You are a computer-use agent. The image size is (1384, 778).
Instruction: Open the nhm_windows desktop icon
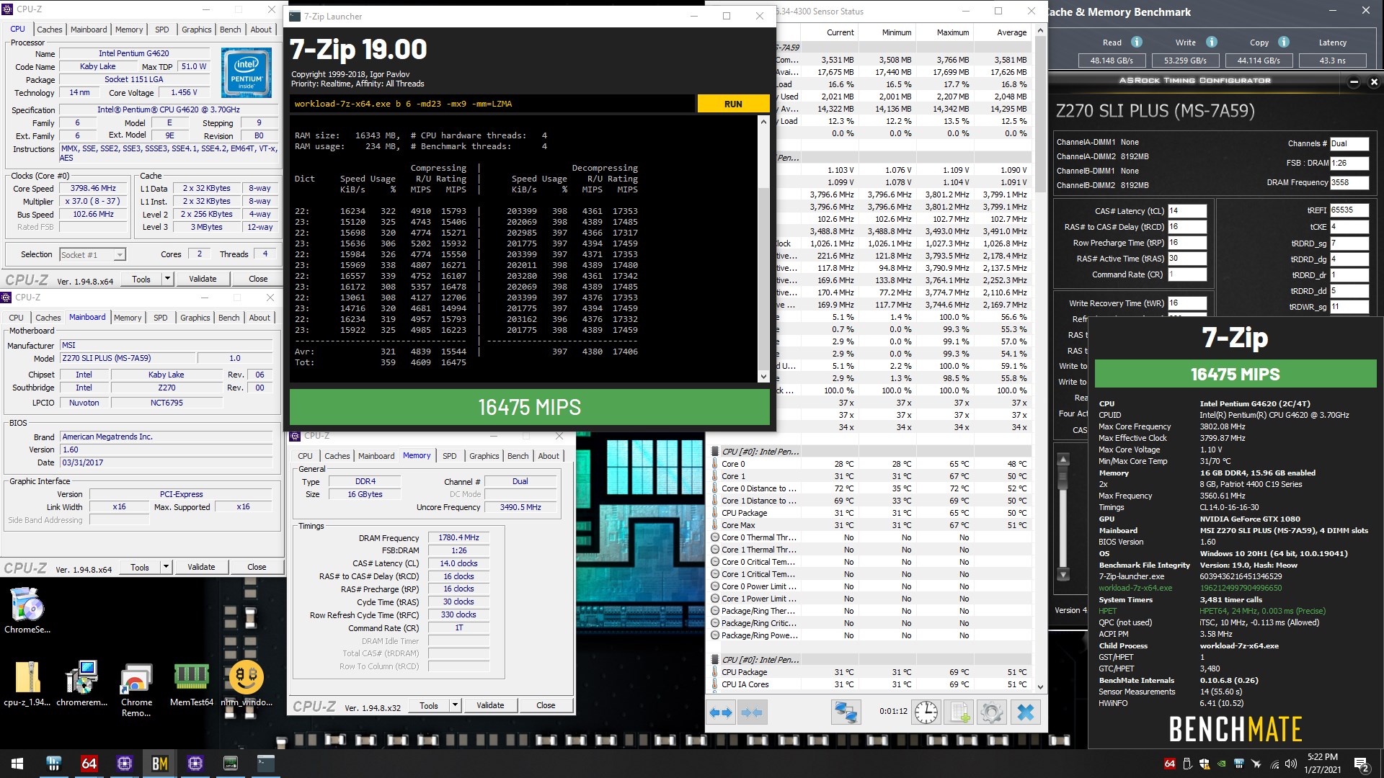[x=247, y=684]
